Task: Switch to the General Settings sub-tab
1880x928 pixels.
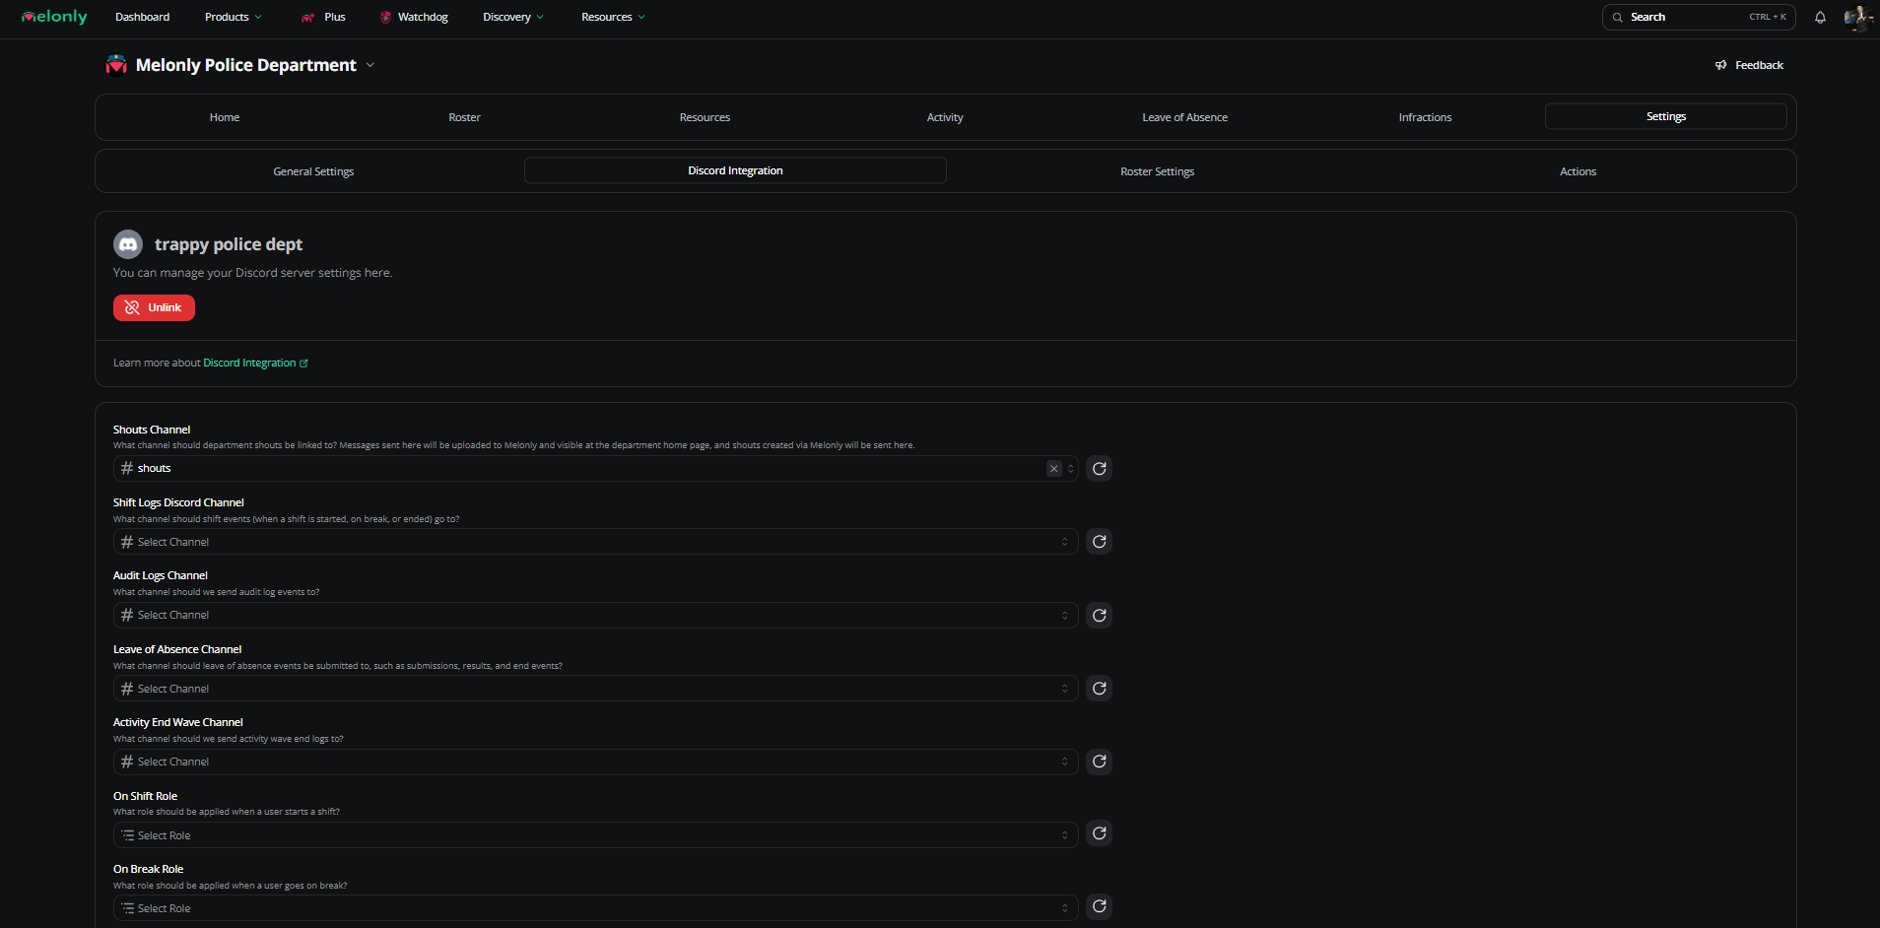Action: point(313,171)
